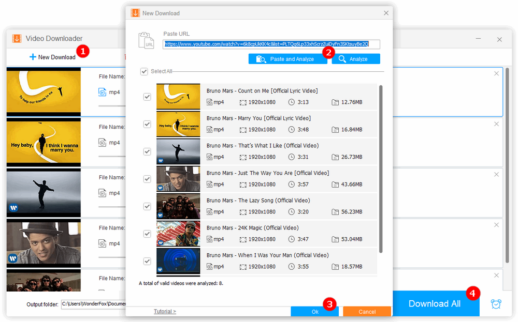Viewport: 518px width, 322px height.
Task: Click the Output folder path field
Action: 93,304
